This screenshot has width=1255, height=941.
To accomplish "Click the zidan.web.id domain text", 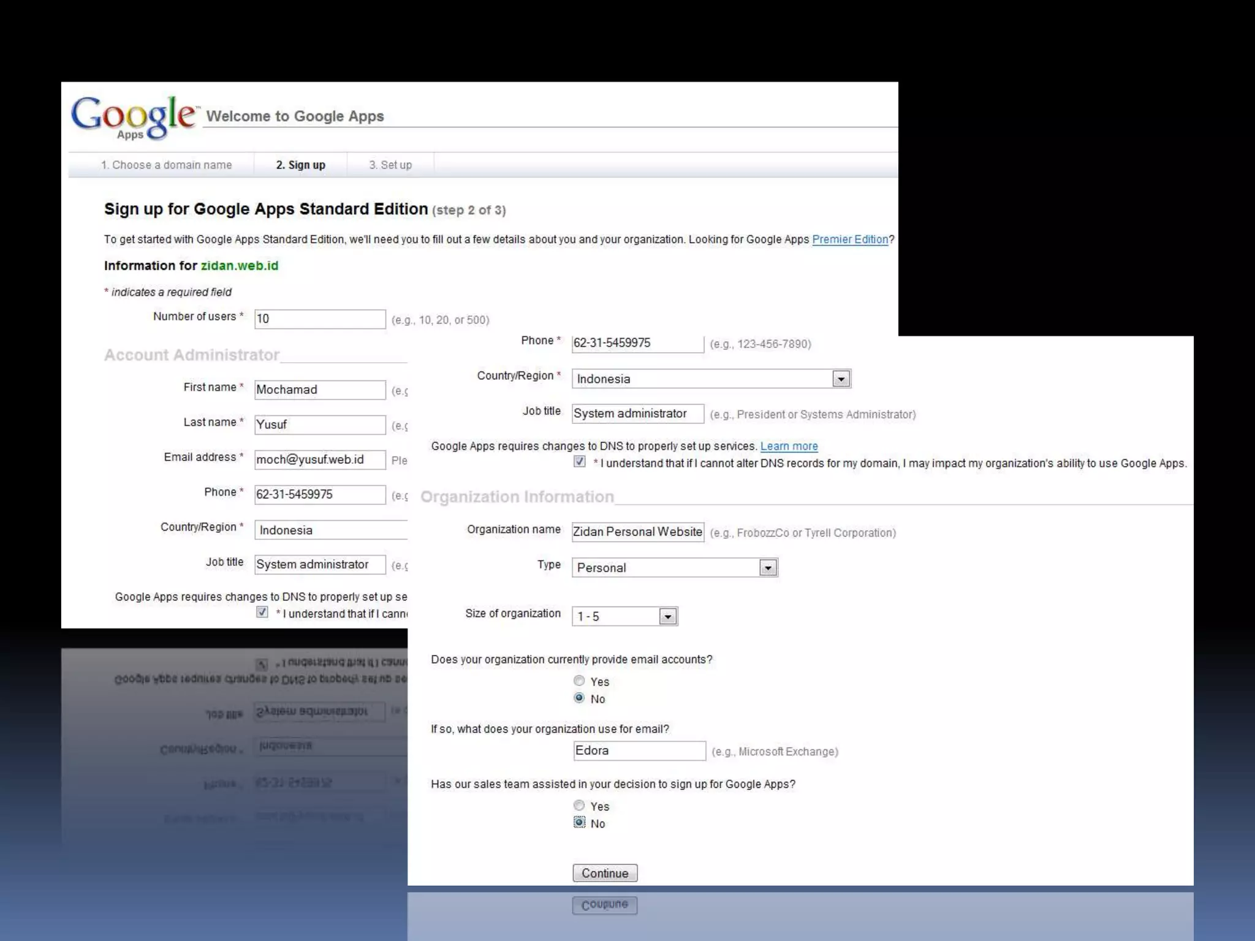I will (x=240, y=266).
